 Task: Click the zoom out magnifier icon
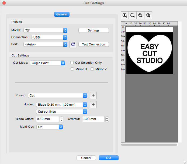[x=133, y=16]
